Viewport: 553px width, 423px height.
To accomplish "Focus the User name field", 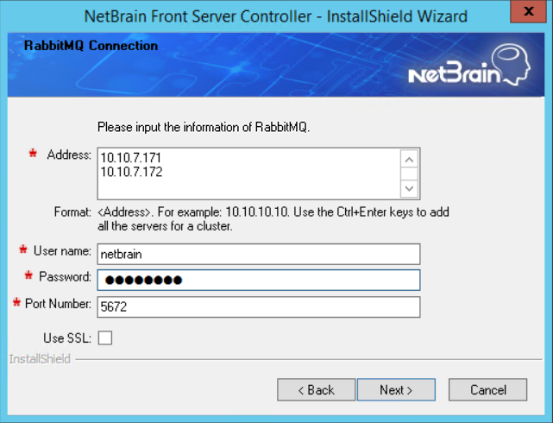I will click(258, 254).
